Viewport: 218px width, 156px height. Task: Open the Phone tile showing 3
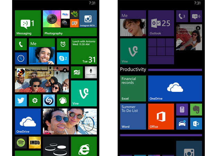[182, 16]
